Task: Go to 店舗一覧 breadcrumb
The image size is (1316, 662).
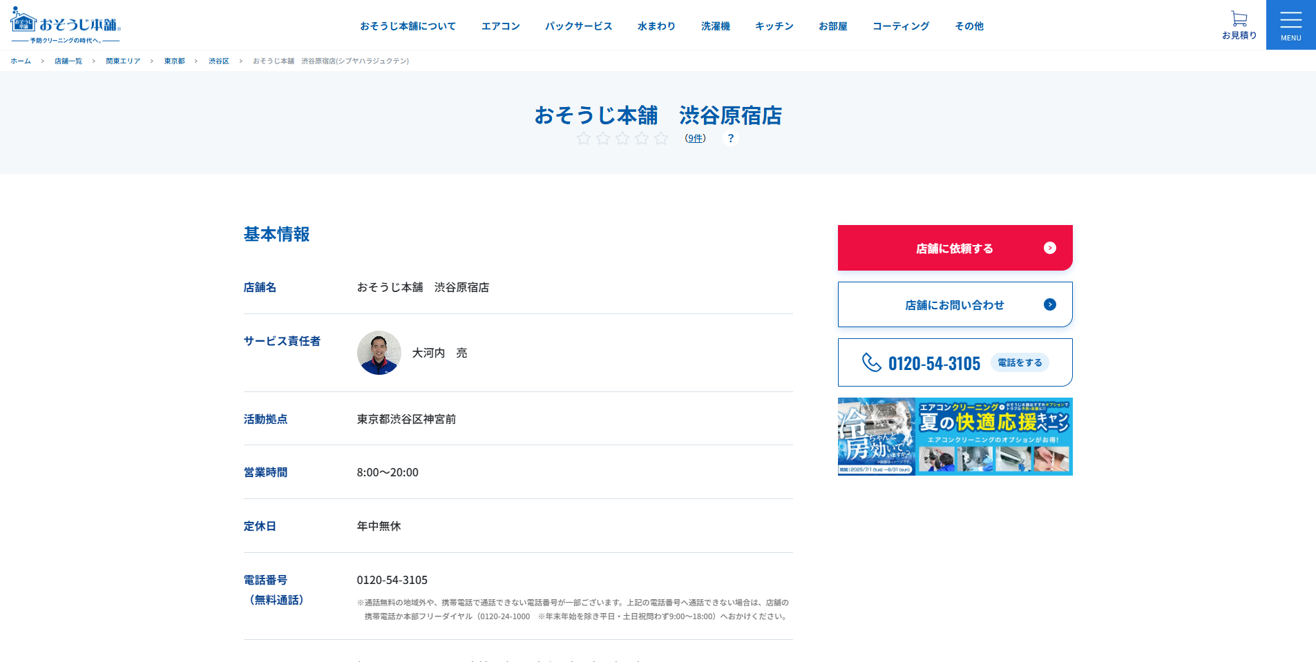Action: point(68,61)
